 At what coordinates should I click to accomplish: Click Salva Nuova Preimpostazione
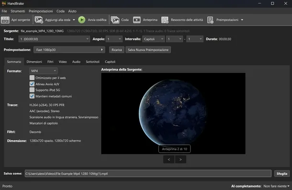(148, 50)
